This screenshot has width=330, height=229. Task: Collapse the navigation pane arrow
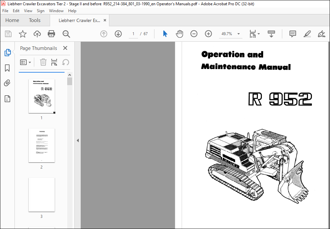78,140
